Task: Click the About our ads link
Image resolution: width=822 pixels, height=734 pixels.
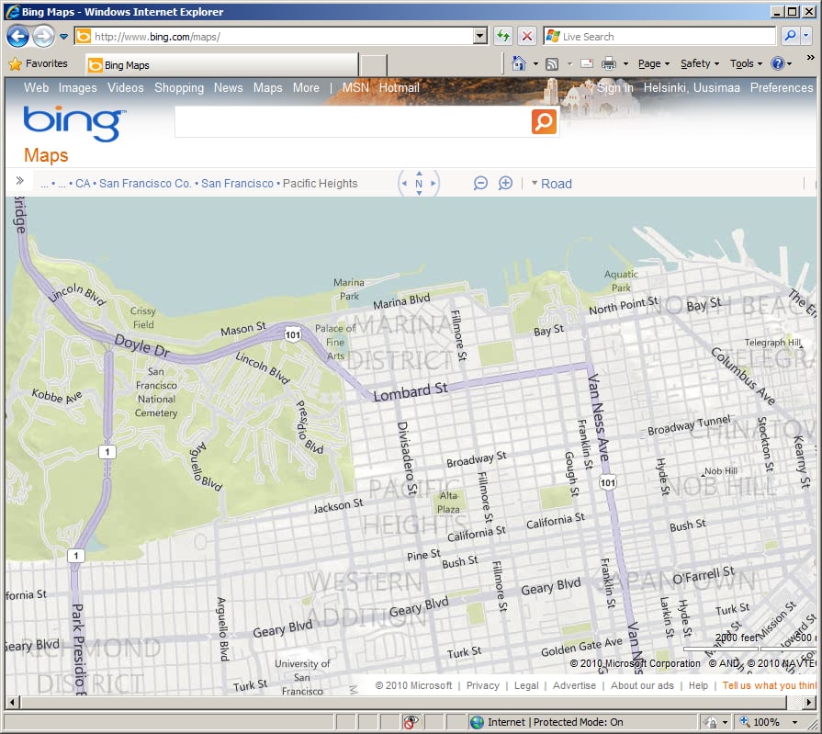Action: [x=642, y=685]
